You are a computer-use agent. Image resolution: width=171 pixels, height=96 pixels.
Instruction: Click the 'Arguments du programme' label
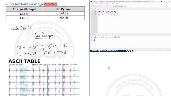click(118, 6)
